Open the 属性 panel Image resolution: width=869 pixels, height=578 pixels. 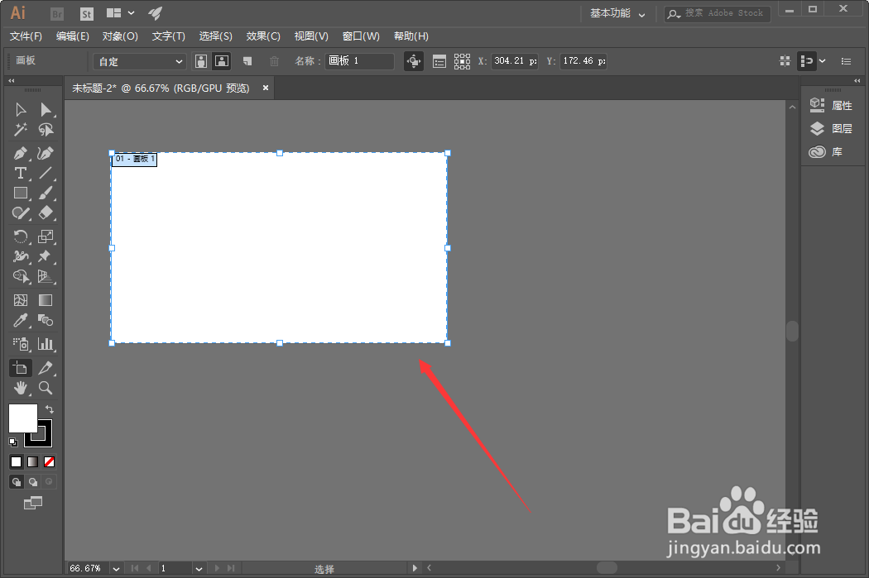click(x=831, y=105)
